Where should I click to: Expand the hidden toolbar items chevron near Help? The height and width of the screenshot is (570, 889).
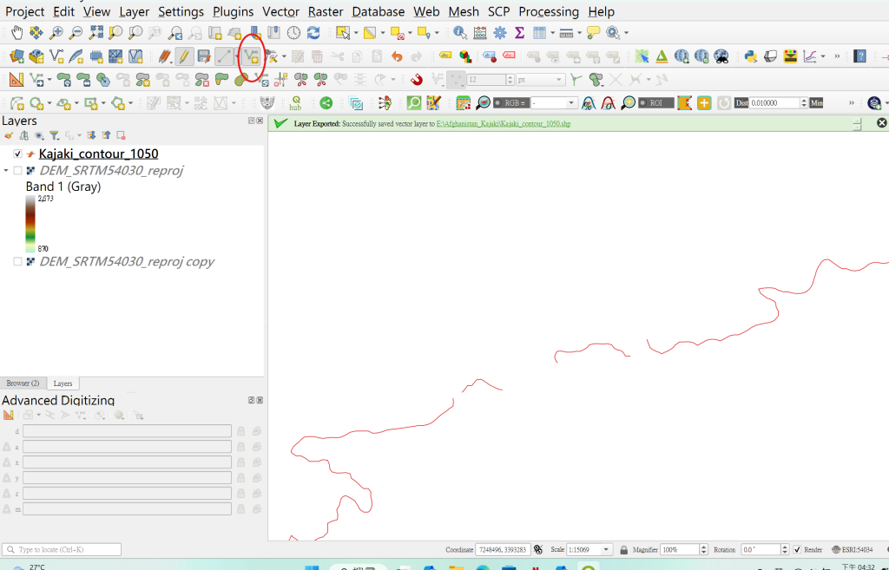(837, 56)
